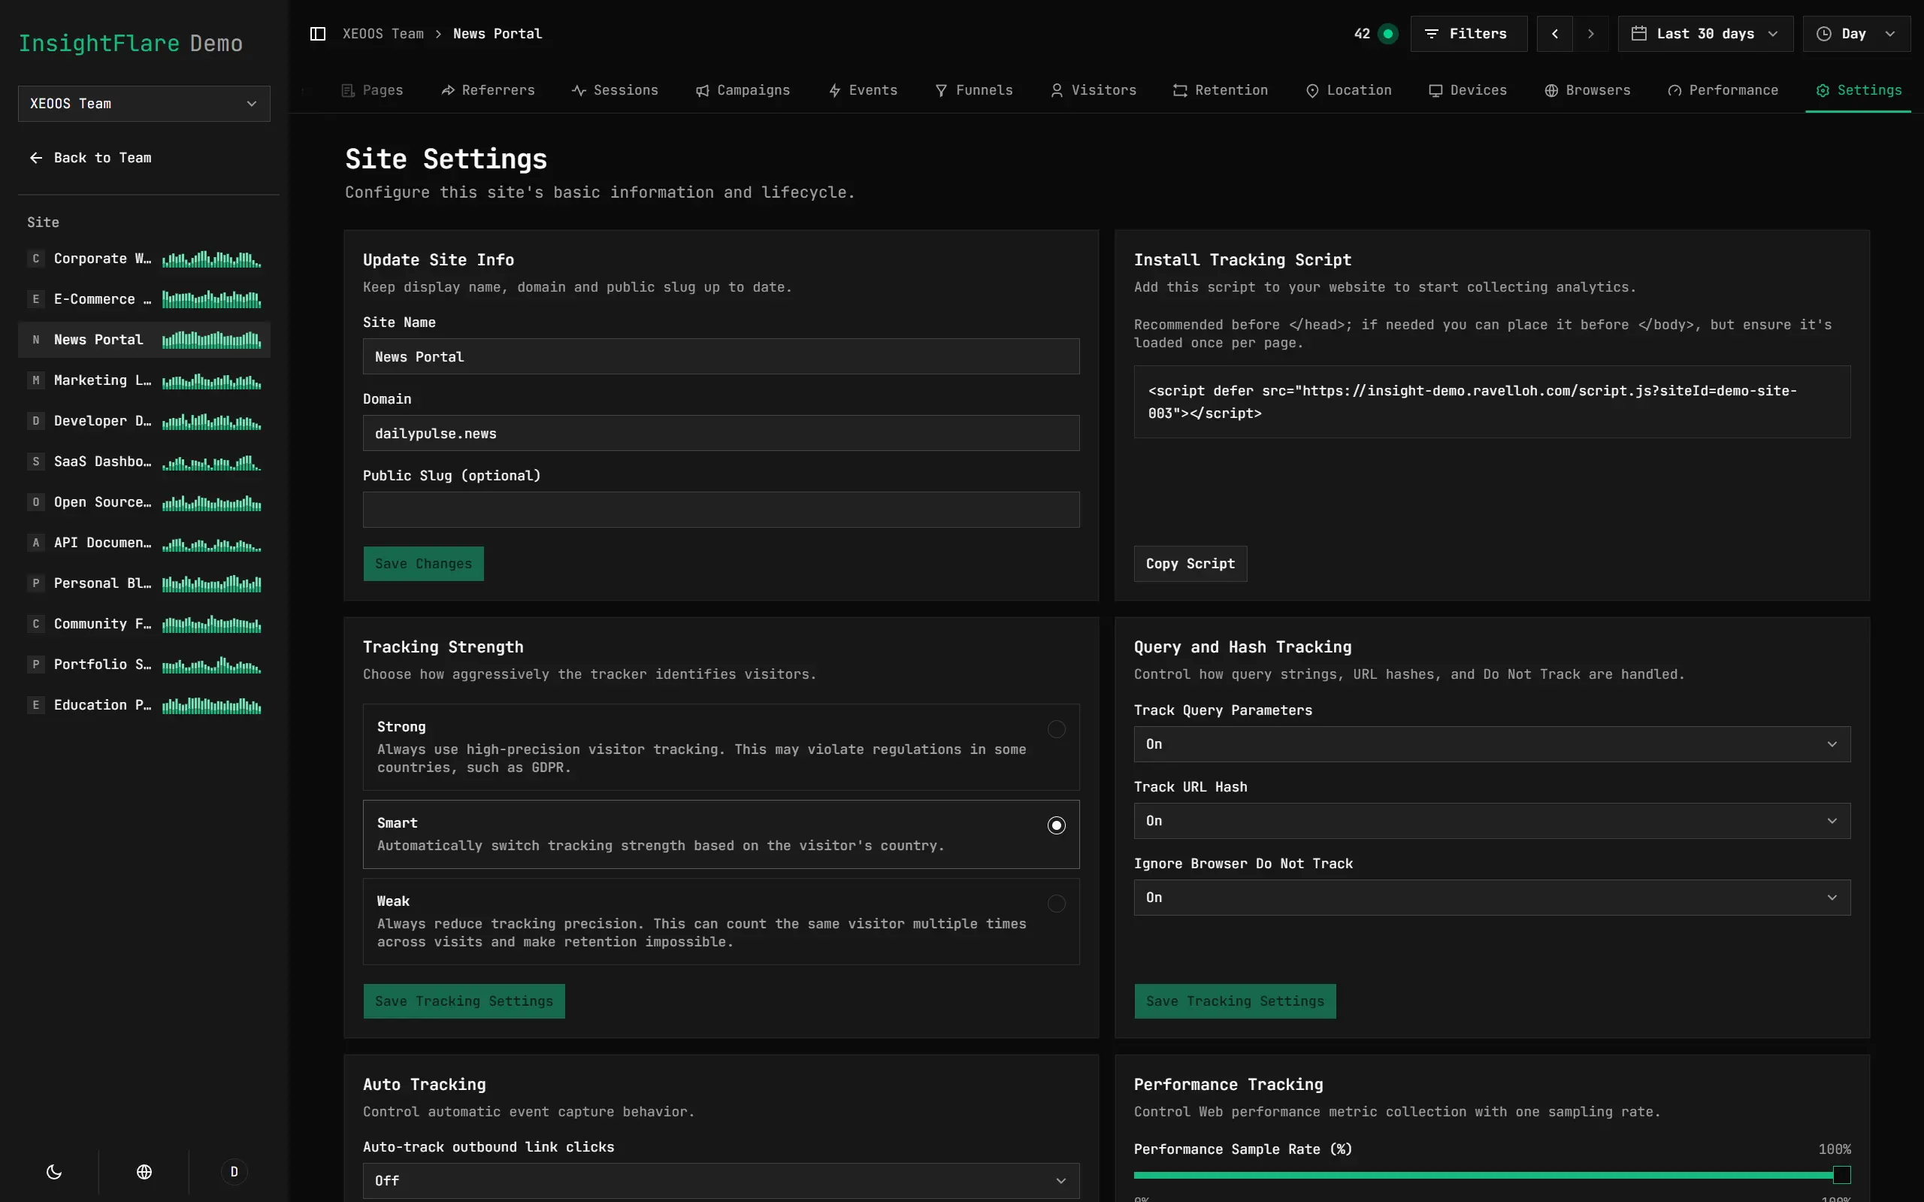Click XEOOS Team breadcrumb link
Screen dimensions: 1924x1202
383,33
